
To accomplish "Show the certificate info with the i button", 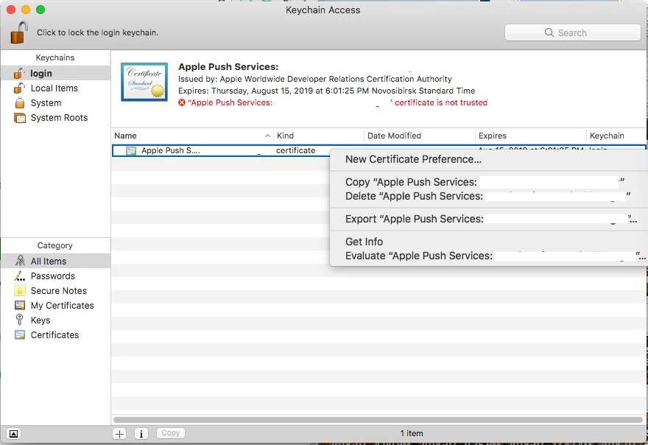I will pyautogui.click(x=141, y=433).
